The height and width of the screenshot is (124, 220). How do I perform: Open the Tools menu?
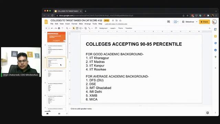pyautogui.click(x=95, y=24)
